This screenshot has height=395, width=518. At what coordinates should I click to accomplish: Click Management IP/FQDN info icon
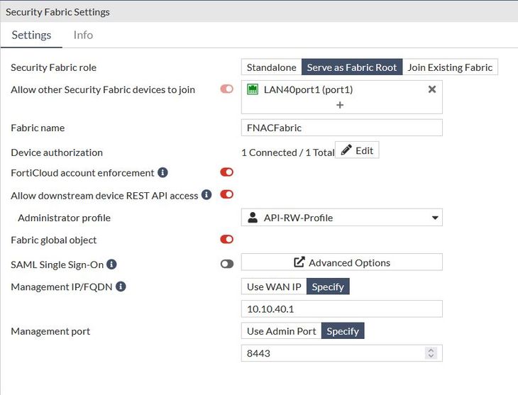click(x=121, y=286)
